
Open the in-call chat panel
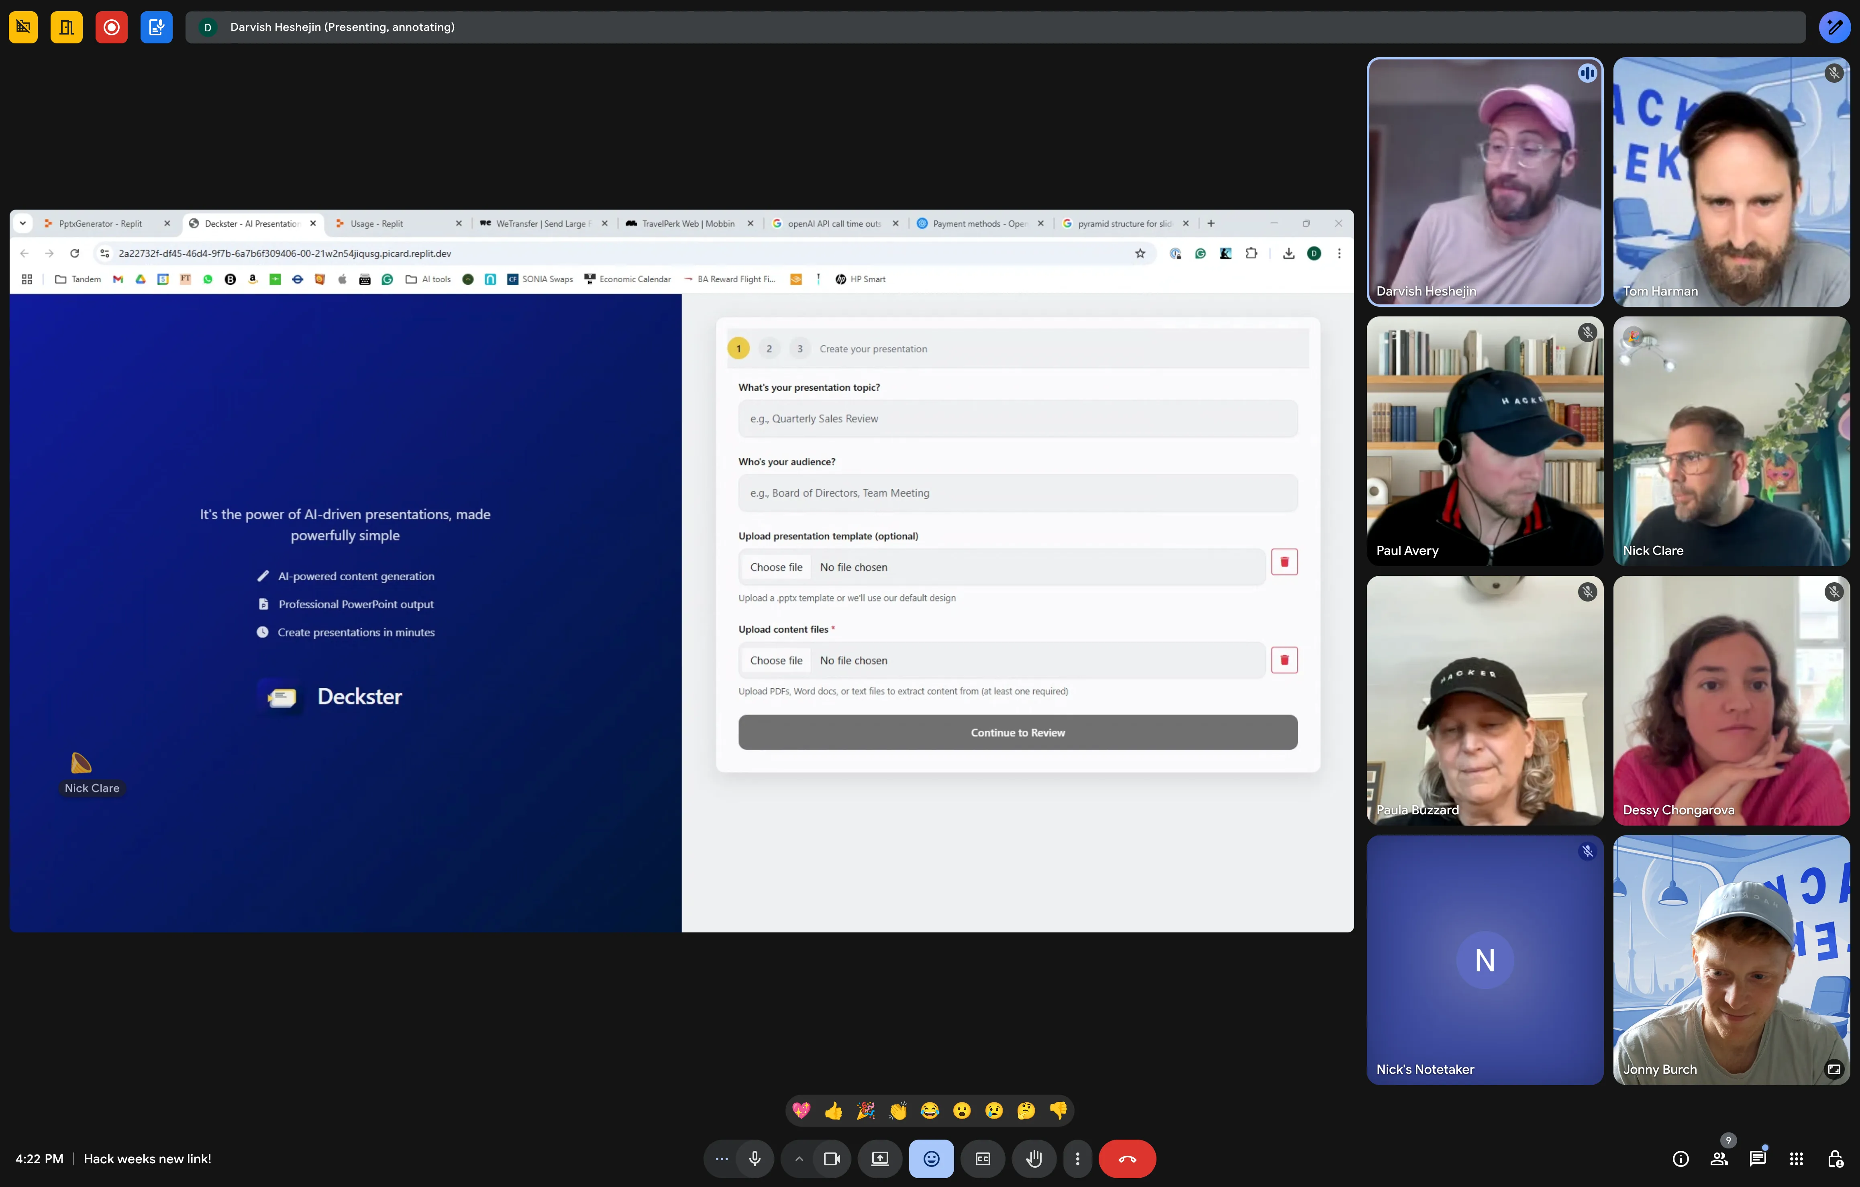1758,1158
